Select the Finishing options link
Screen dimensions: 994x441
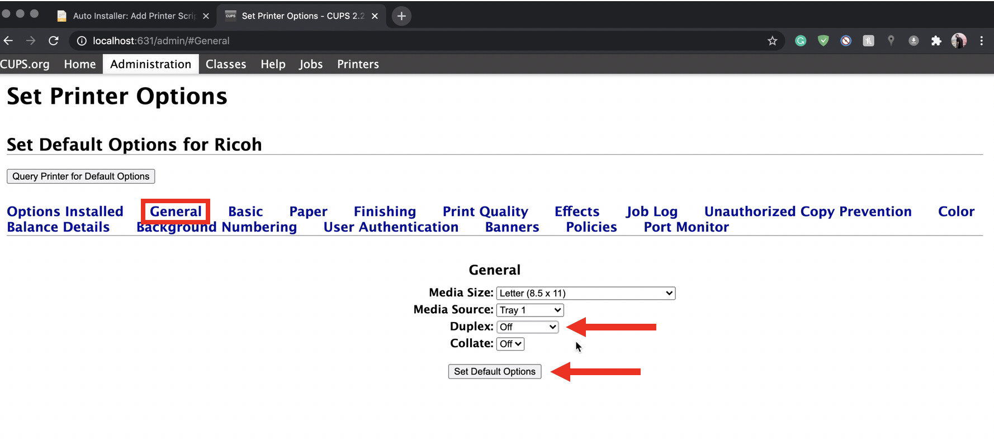385,212
